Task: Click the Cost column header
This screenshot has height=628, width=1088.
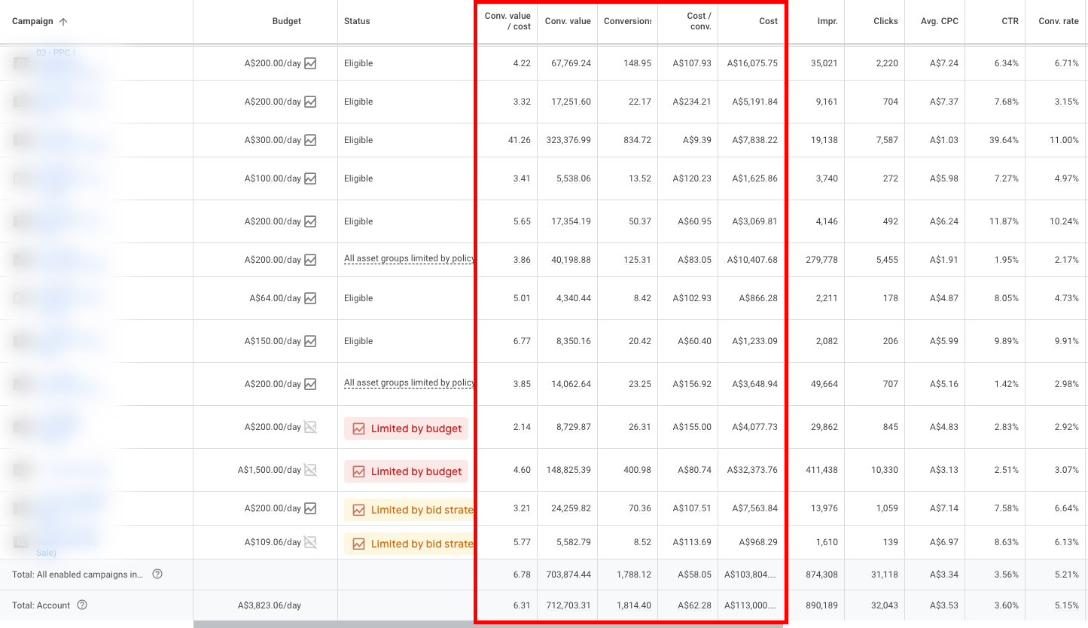Action: pos(768,22)
